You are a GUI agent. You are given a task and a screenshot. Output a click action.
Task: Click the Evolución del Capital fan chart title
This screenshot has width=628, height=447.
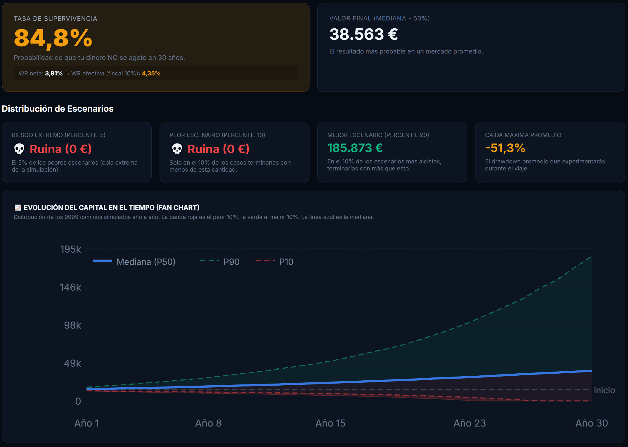[x=112, y=208]
